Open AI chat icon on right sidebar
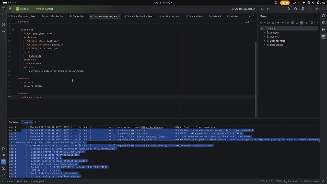This screenshot has height=184, width=327. click(323, 23)
